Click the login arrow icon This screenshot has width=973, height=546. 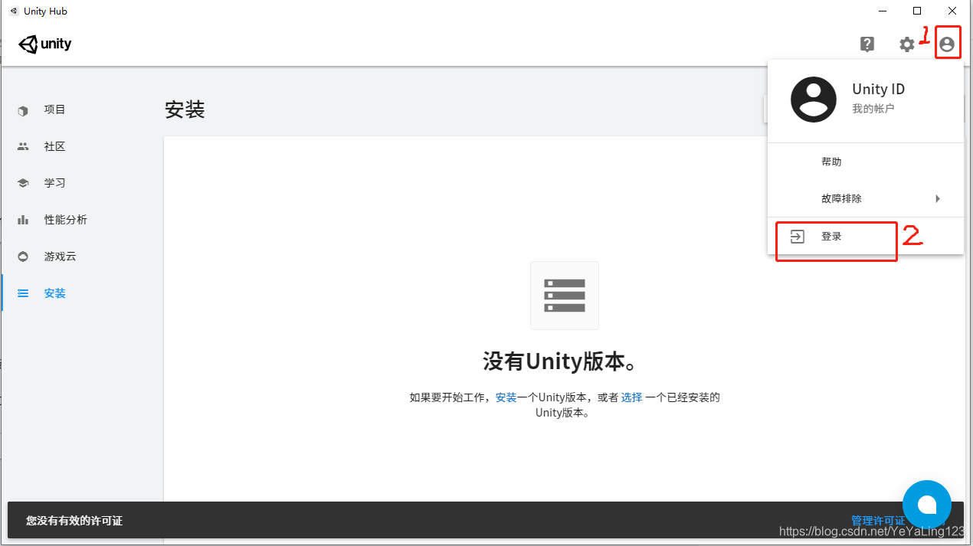coord(798,237)
